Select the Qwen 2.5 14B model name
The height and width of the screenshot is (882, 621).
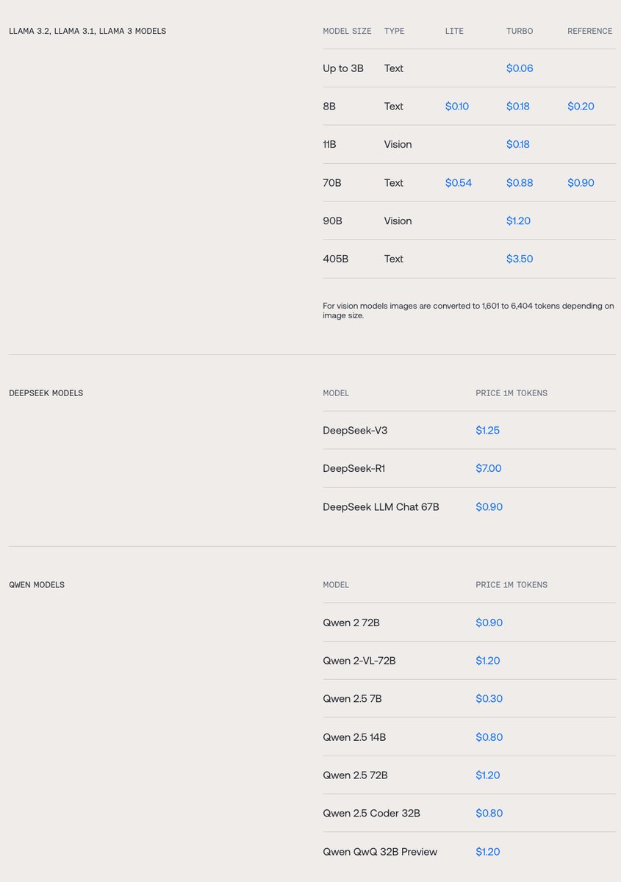coord(354,737)
